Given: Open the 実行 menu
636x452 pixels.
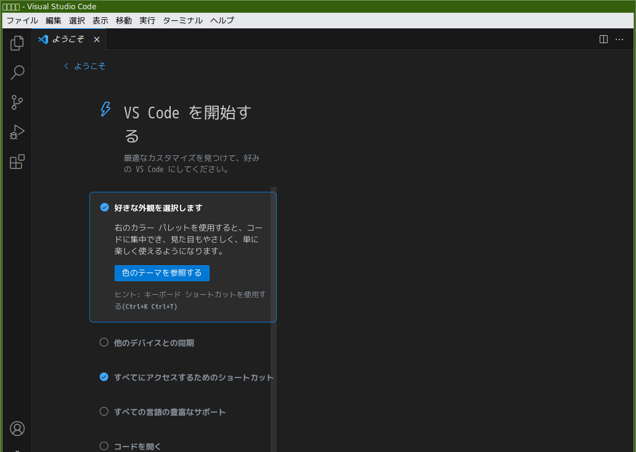Looking at the screenshot, I should [147, 20].
